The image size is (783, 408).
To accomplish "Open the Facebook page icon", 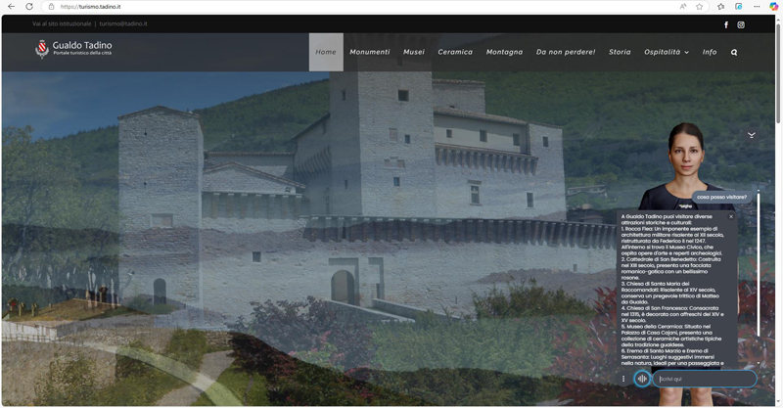I will tap(726, 24).
